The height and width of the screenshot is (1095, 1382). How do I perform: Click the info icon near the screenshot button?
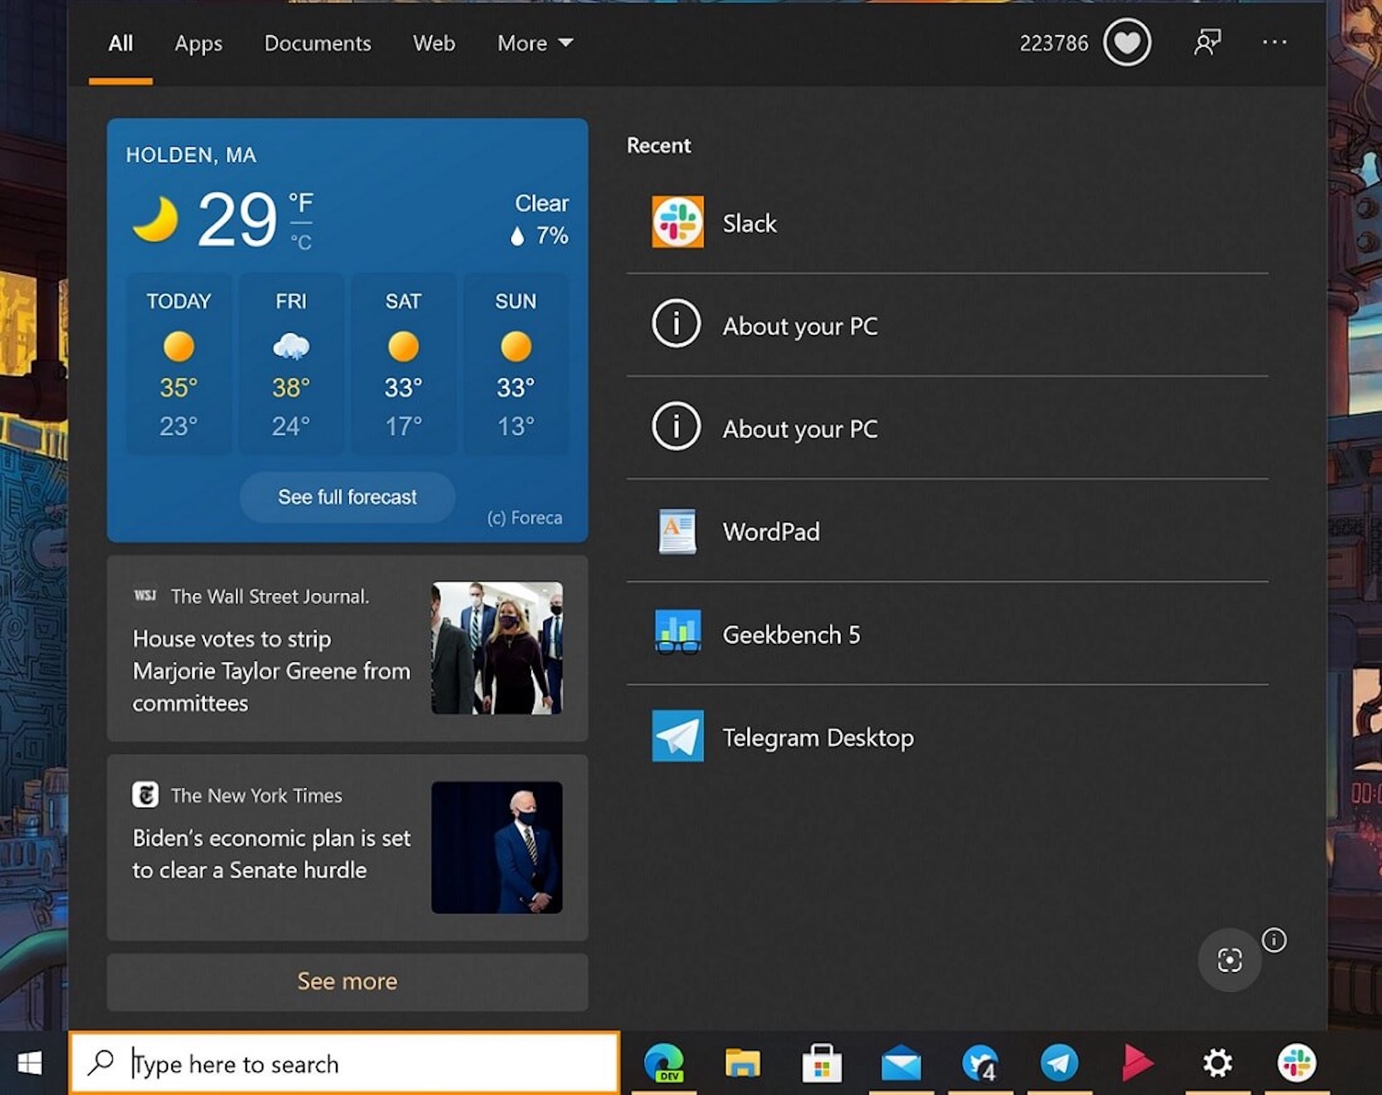coord(1273,940)
